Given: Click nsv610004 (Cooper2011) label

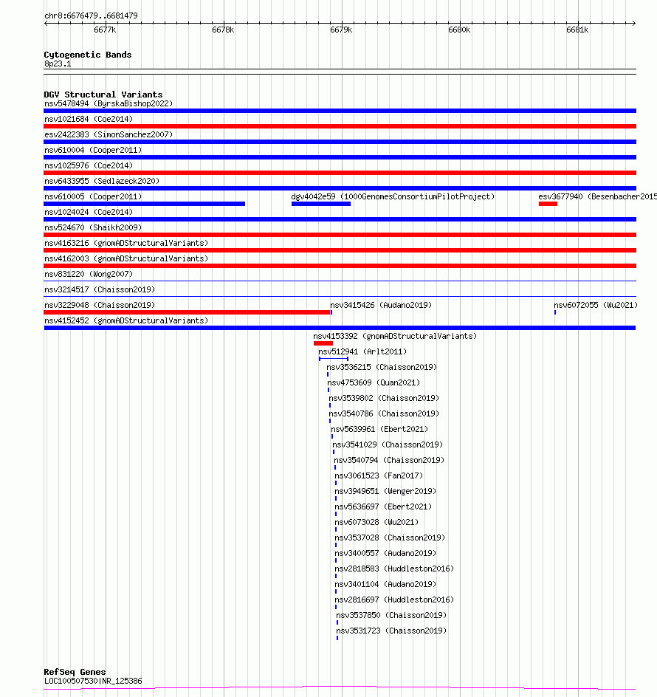Looking at the screenshot, I should point(93,150).
